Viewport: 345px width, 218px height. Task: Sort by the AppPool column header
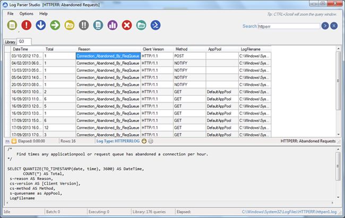click(222, 49)
